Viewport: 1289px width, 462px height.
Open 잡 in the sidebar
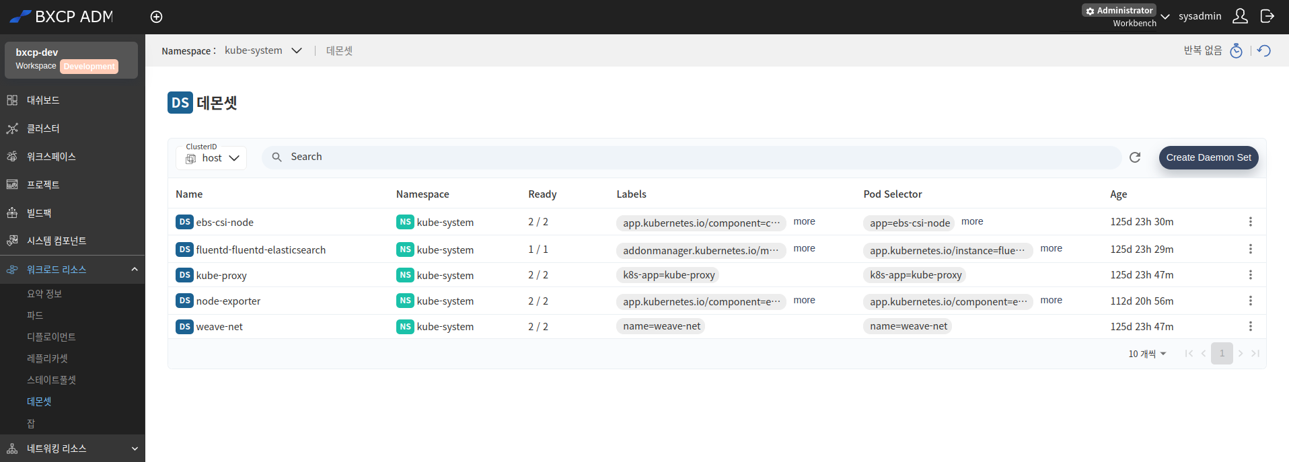coord(31,424)
